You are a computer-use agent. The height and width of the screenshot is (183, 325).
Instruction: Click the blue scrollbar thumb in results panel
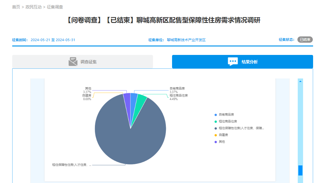pos(300,170)
